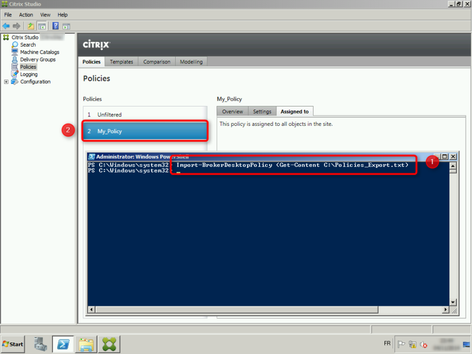The height and width of the screenshot is (354, 472).
Task: Click the Up one level folder icon
Action: [x=31, y=26]
